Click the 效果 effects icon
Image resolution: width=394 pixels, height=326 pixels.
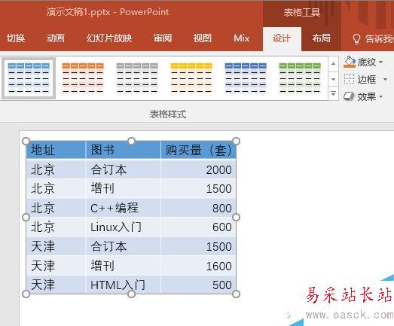tap(349, 96)
